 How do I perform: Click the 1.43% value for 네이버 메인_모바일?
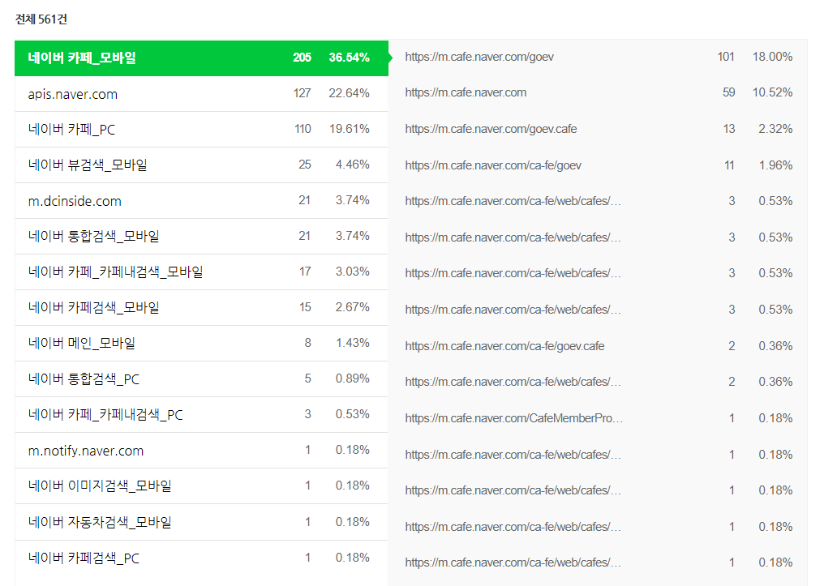(x=353, y=343)
